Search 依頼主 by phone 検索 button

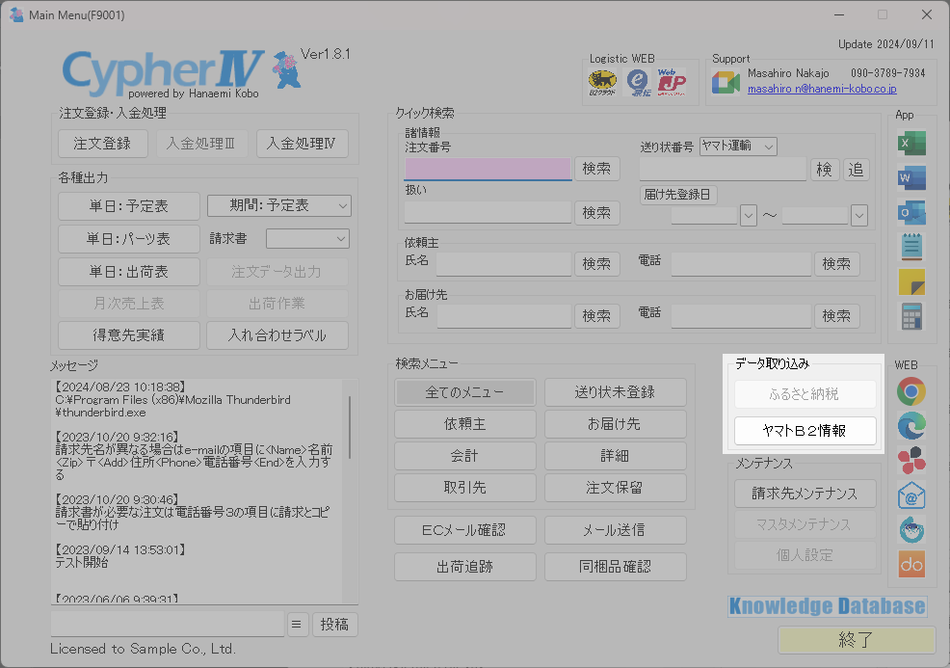coord(836,264)
